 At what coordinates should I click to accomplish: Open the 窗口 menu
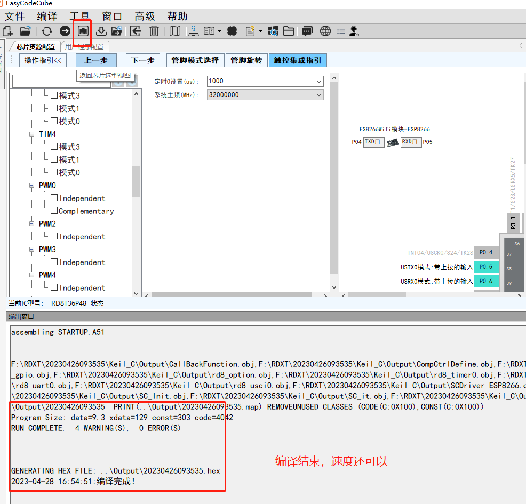point(112,16)
